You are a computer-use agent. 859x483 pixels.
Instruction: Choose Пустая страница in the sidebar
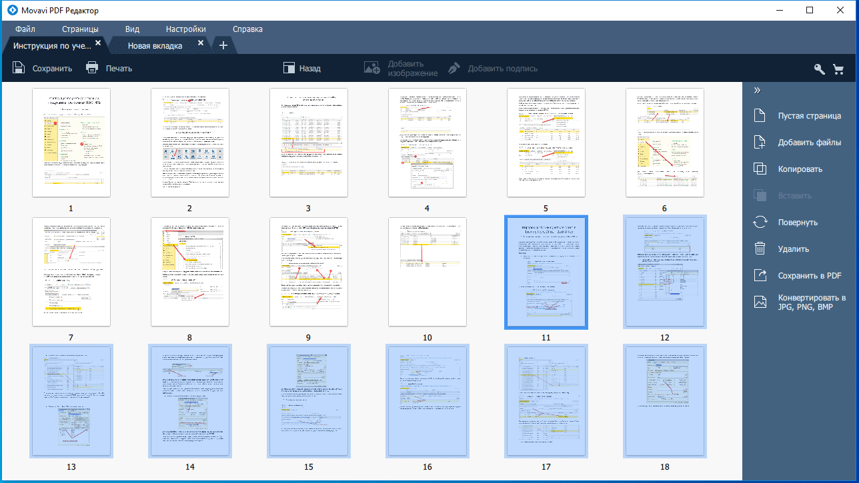[810, 116]
